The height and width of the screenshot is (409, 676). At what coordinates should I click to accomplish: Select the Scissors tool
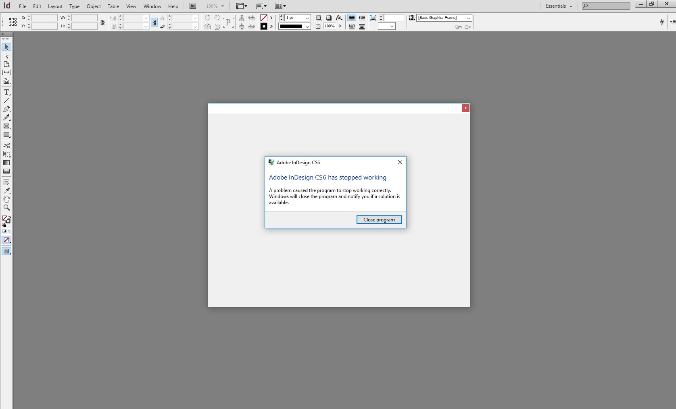(x=6, y=145)
